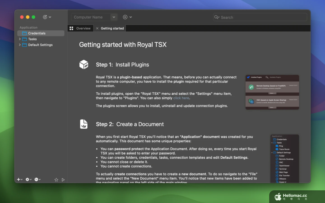Click the connect play button in the toolbar
325x203 pixels.
coord(125,17)
